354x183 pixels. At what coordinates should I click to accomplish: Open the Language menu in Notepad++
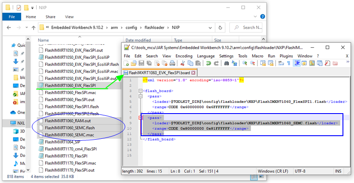pos(206,56)
